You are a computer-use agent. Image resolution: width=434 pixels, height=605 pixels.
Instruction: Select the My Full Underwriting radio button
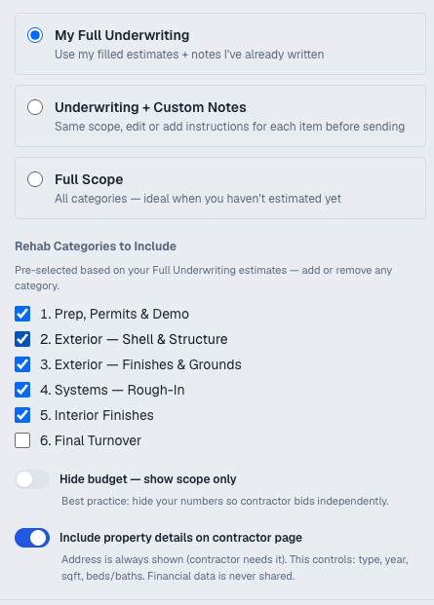pyautogui.click(x=35, y=35)
